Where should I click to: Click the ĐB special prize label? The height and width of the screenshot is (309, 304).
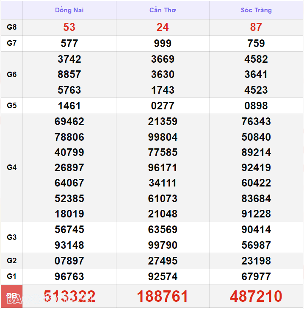click(11, 296)
